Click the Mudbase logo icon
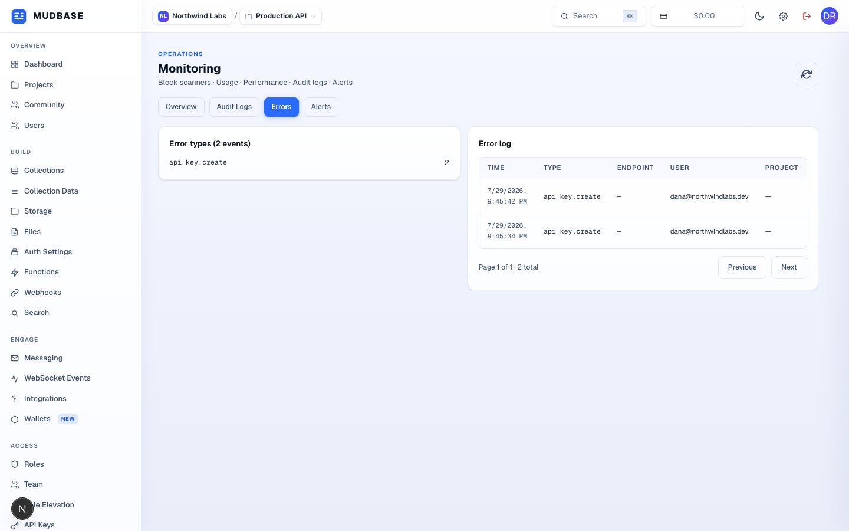Screen dimensions: 849x531 (19, 16)
